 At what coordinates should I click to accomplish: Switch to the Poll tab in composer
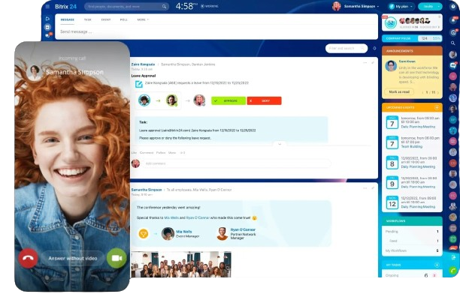coord(124,19)
